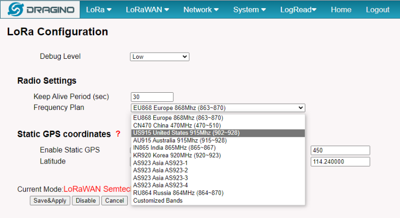Click the Keep Alive Period (sec) label
400x218 pixels.
tap(71, 97)
